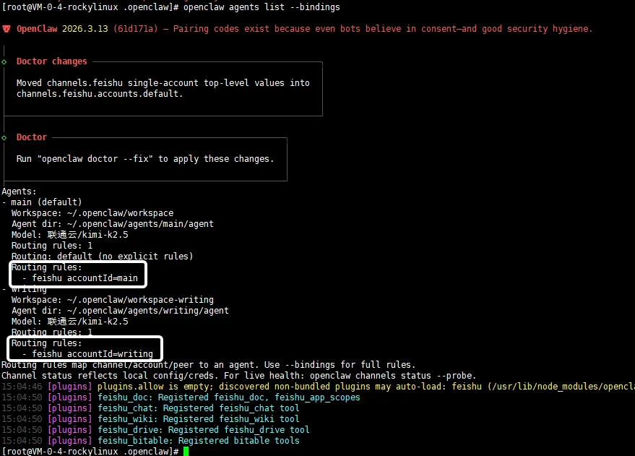Select the command 'openclaw agents list --bindings'
635x456 pixels.
point(262,7)
